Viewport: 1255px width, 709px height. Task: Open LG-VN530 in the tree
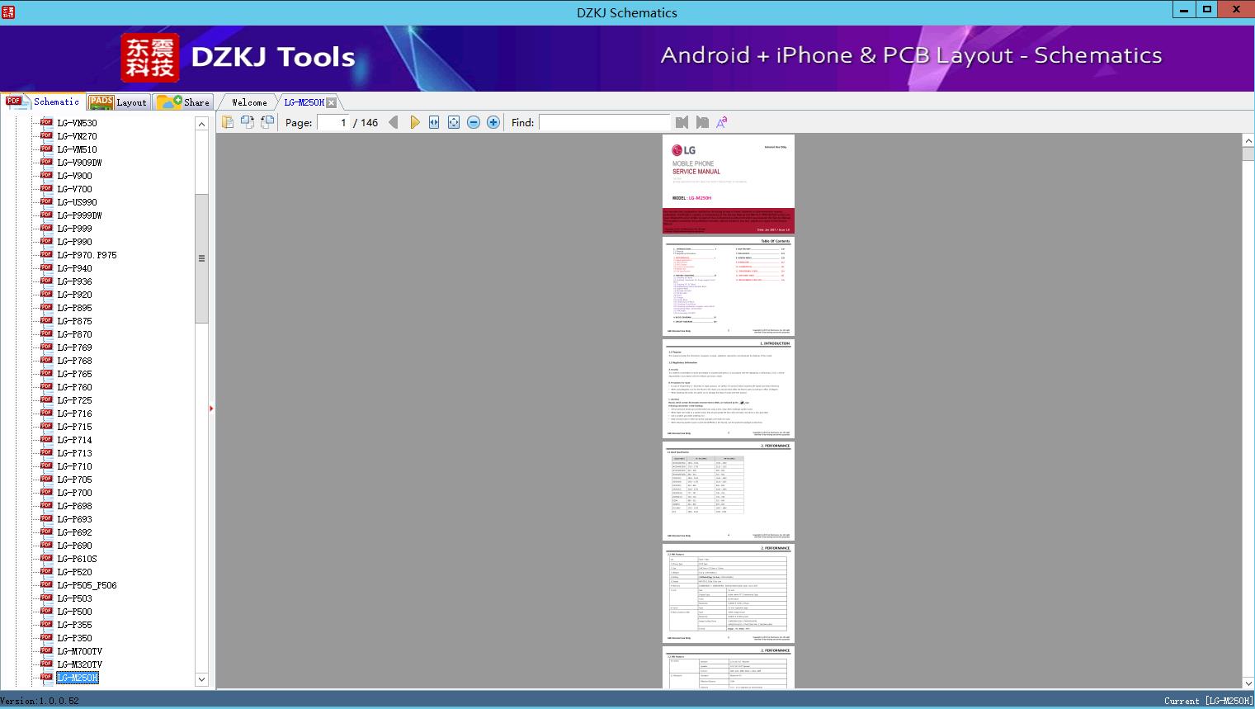[77, 123]
